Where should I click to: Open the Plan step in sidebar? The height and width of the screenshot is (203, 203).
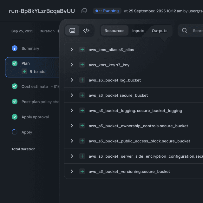26,63
